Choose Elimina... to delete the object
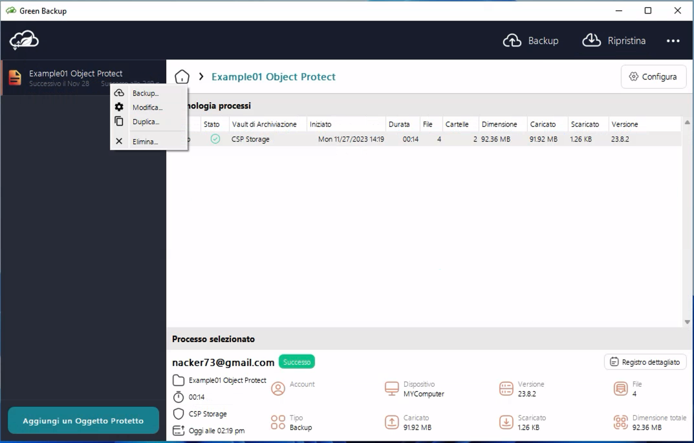 point(145,142)
